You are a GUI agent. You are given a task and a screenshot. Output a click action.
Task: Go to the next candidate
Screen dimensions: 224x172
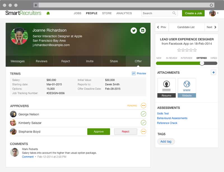211,27
